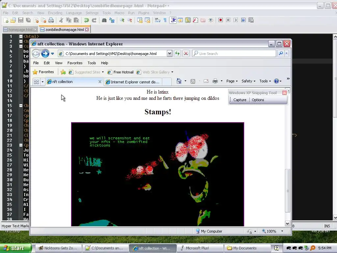Viewport: 337px width, 253px height.
Task: Click Windows Start button
Action: pos(16,248)
